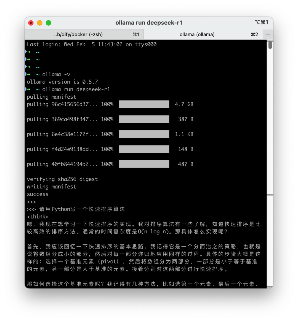Click progress bar for 96c415656d37 layer
Viewport: 298px width, 321px height.
point(144,104)
